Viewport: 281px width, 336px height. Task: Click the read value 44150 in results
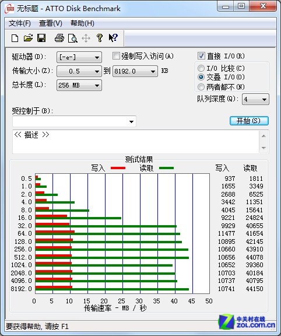[254, 289]
